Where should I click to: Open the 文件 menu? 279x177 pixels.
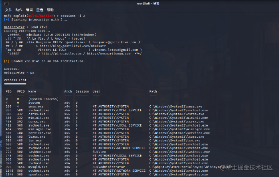pos(8,10)
